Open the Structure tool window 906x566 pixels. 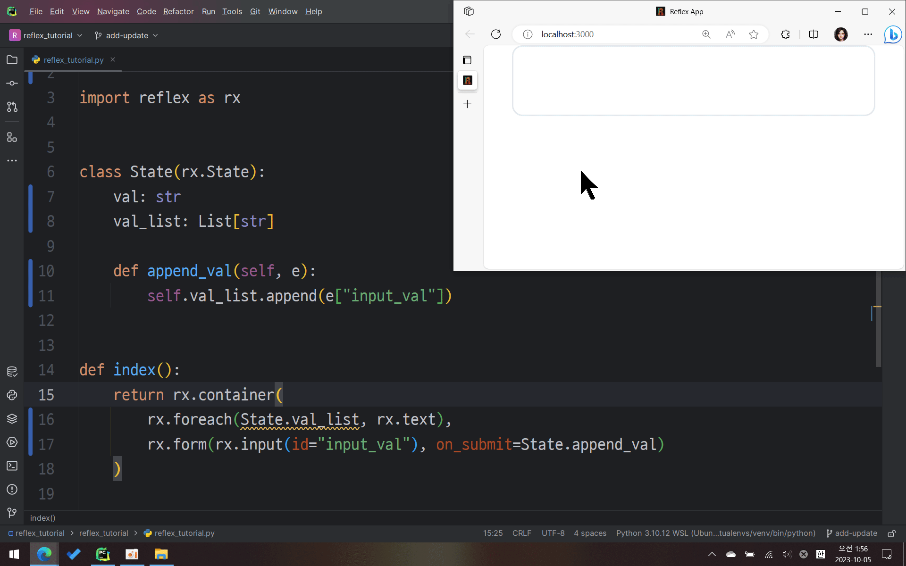pos(12,137)
